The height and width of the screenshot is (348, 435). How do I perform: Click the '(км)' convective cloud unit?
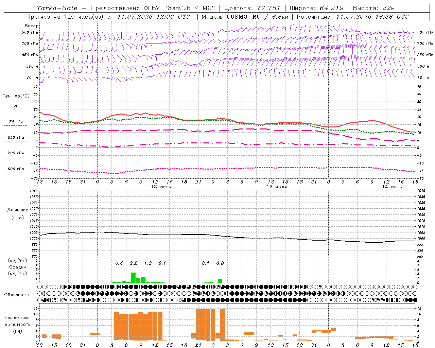pos(17,331)
